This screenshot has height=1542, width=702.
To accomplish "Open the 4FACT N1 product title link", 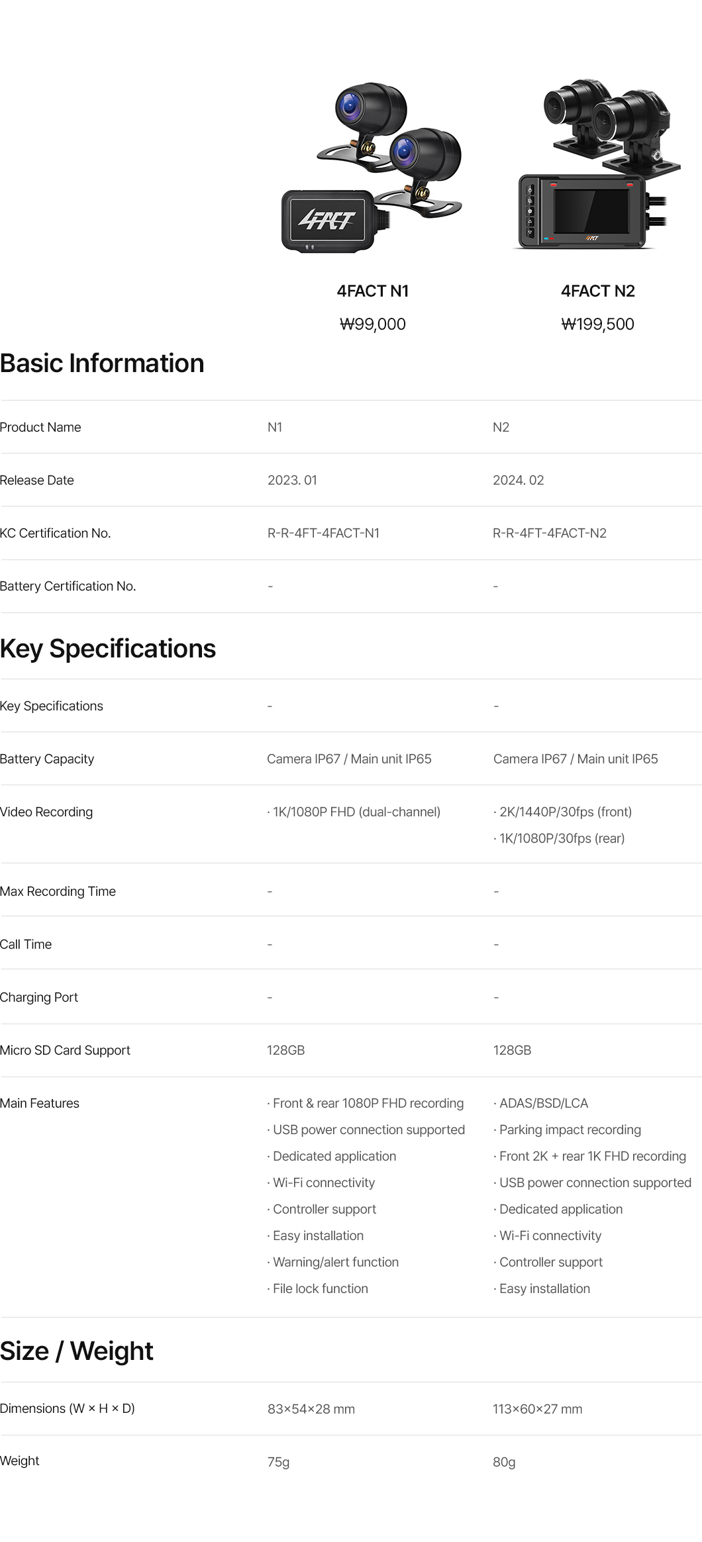I will tap(372, 291).
